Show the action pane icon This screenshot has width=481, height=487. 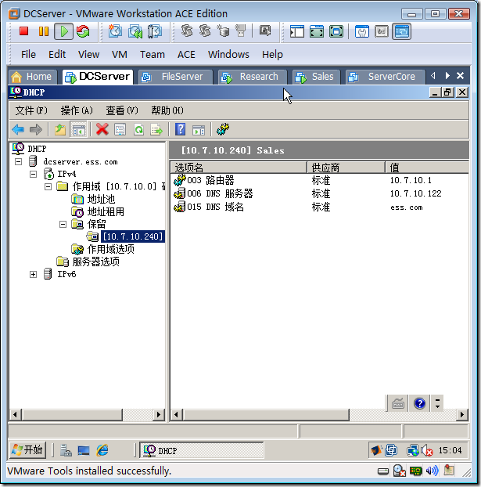coord(199,130)
